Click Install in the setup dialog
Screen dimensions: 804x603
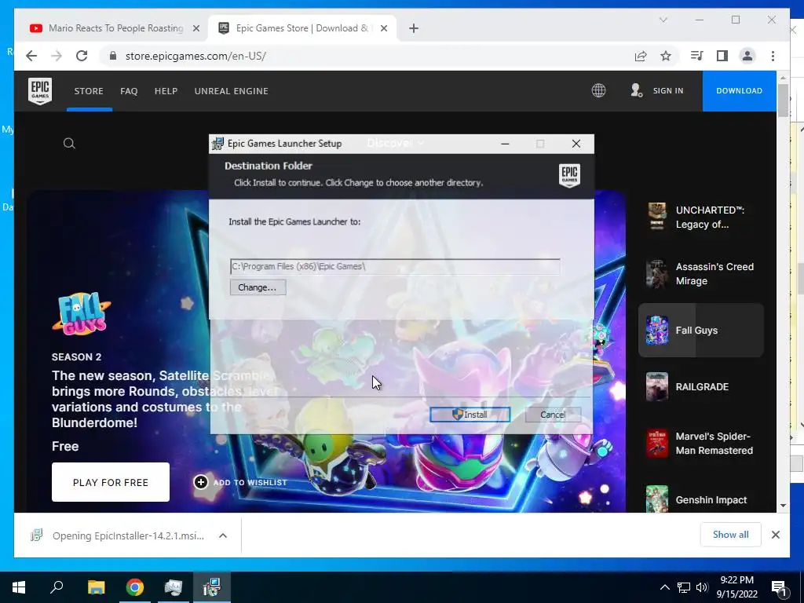tap(470, 415)
